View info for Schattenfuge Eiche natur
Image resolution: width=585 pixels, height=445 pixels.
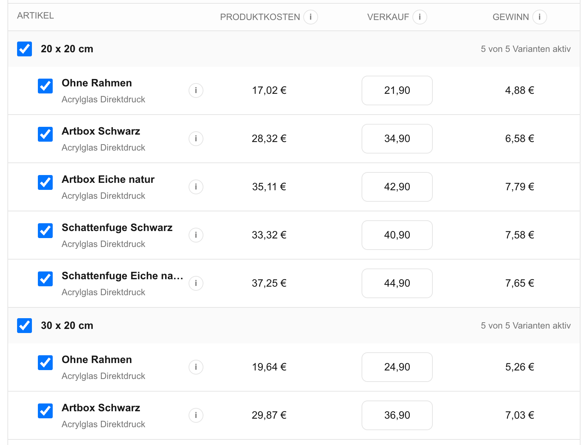[196, 283]
